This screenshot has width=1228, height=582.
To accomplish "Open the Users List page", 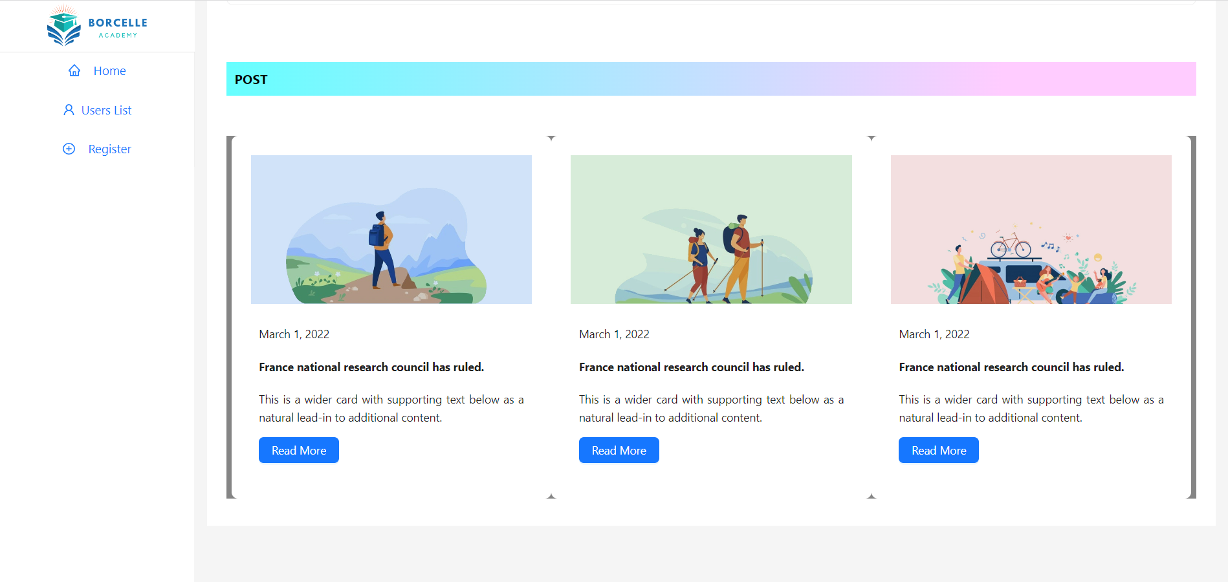I will click(105, 110).
